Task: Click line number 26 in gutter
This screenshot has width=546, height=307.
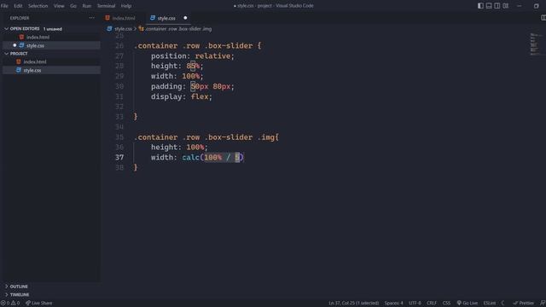Action: pos(119,45)
